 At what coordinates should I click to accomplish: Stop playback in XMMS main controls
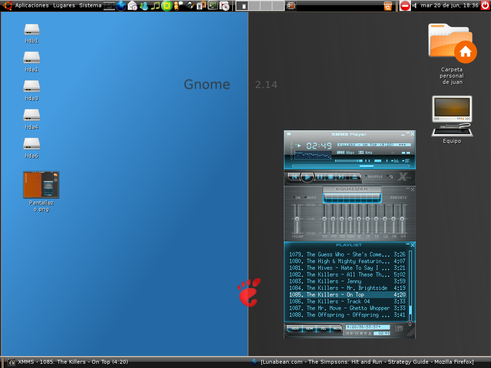[330, 177]
